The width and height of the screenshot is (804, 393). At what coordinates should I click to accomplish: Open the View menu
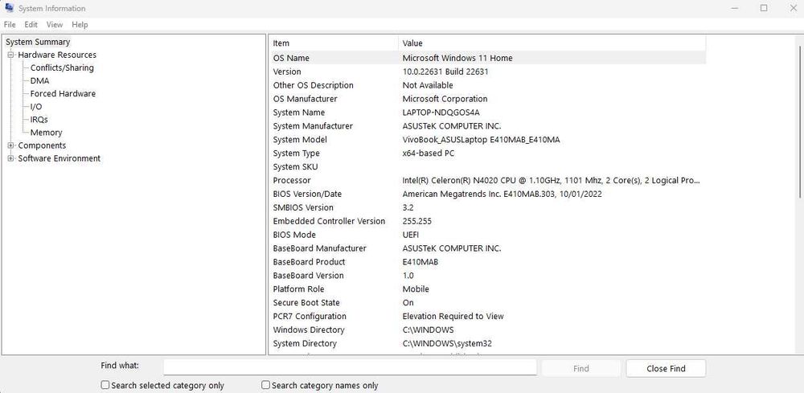(x=55, y=25)
